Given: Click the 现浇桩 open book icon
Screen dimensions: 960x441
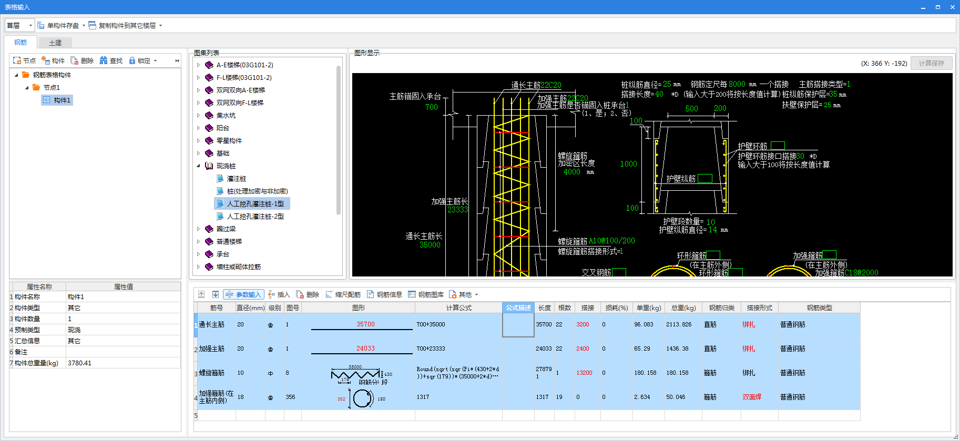Looking at the screenshot, I should point(209,166).
